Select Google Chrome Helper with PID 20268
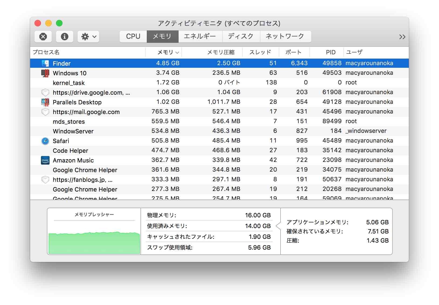This screenshot has height=305, width=439. [219, 189]
